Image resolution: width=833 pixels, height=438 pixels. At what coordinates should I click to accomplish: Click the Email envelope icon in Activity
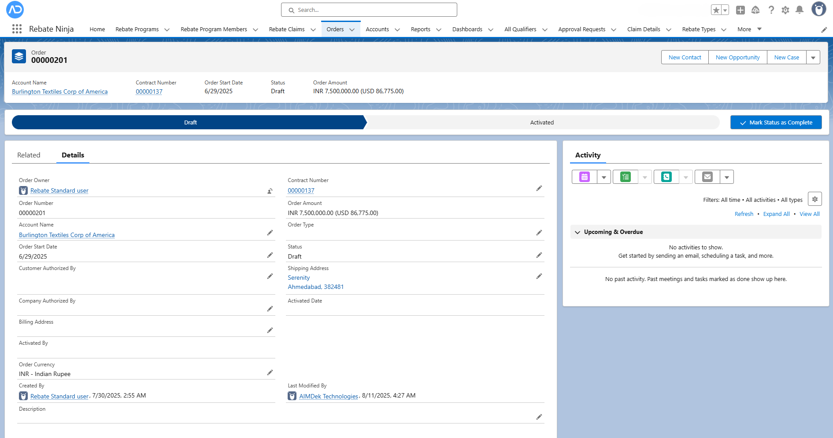pyautogui.click(x=707, y=177)
